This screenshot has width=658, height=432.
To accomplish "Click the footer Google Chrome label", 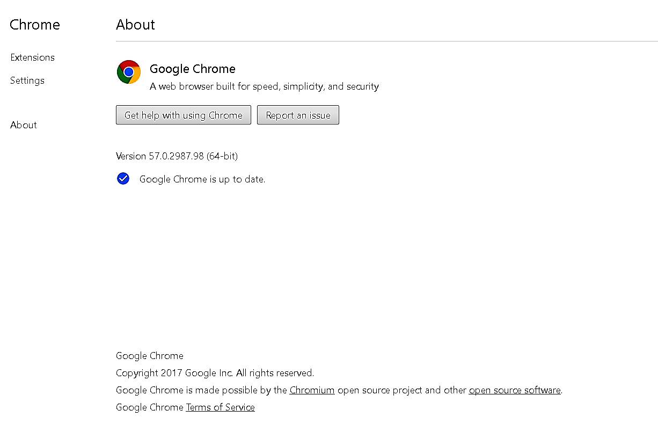I will point(149,356).
